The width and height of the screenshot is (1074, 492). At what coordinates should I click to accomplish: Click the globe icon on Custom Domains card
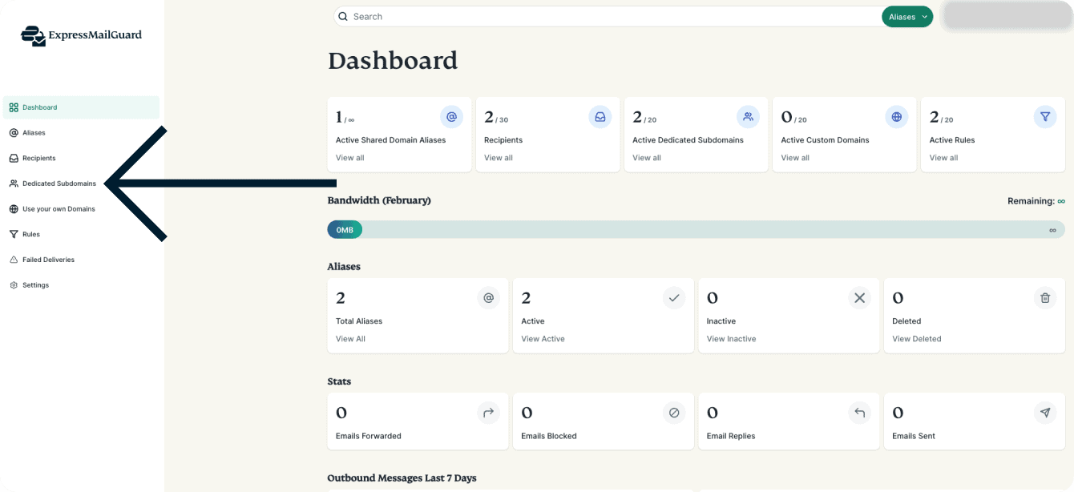tap(896, 117)
